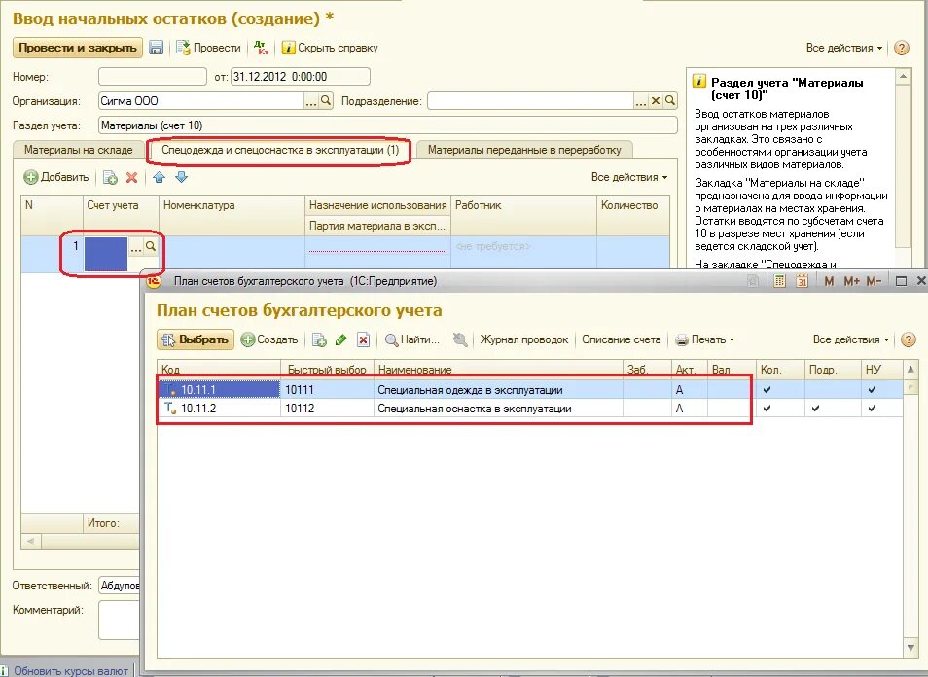Open Журнал проводок
The height and width of the screenshot is (677, 928).
click(523, 339)
